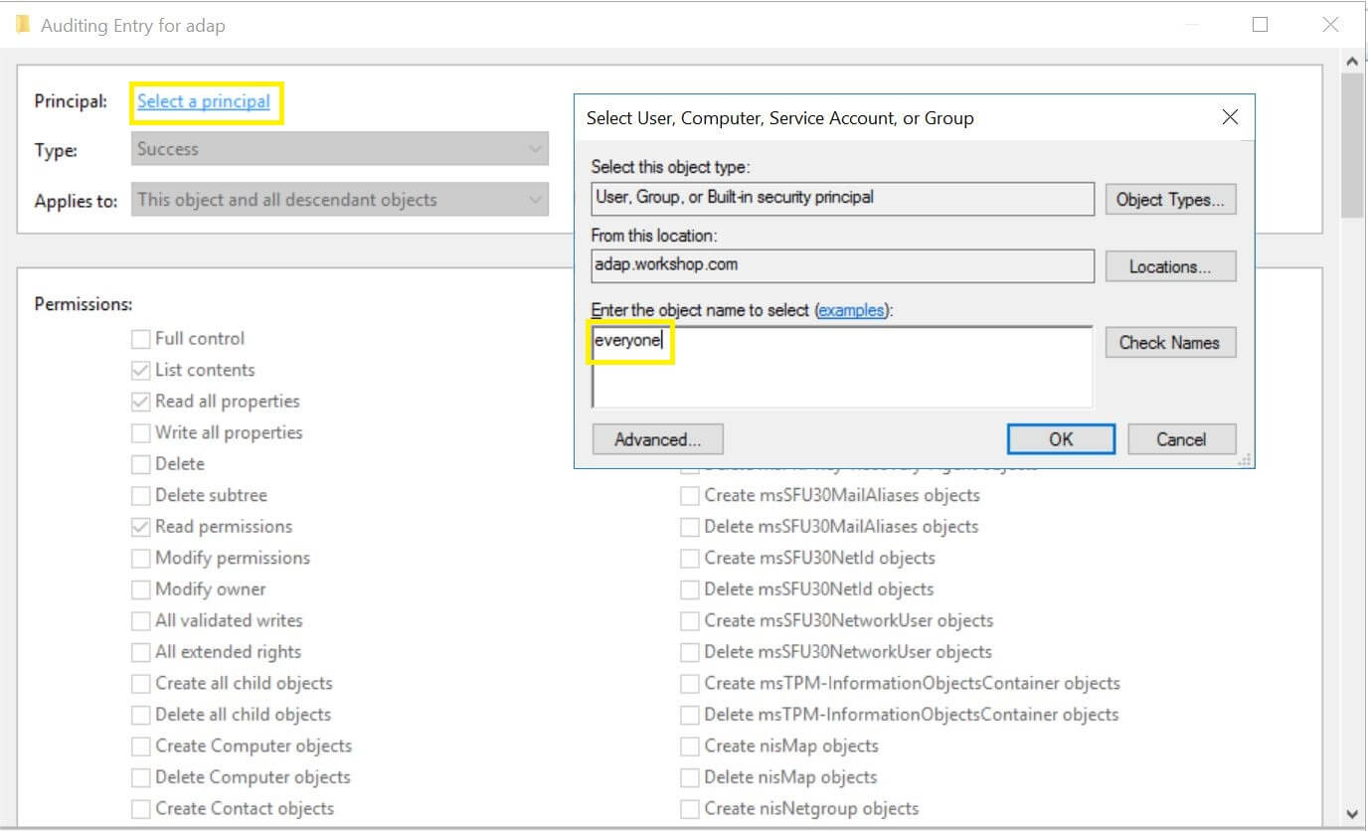Uncheck the List contents checkbox
Screen dimensions: 1368x831
point(140,371)
